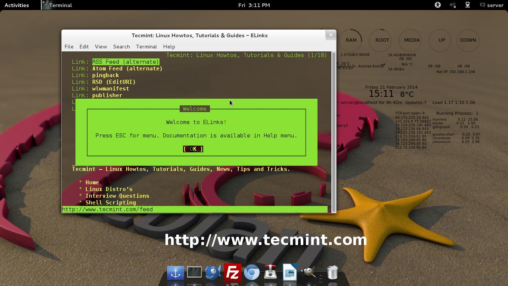Click the muted volume icon
Screen dimensions: 508x286
tap(452, 5)
